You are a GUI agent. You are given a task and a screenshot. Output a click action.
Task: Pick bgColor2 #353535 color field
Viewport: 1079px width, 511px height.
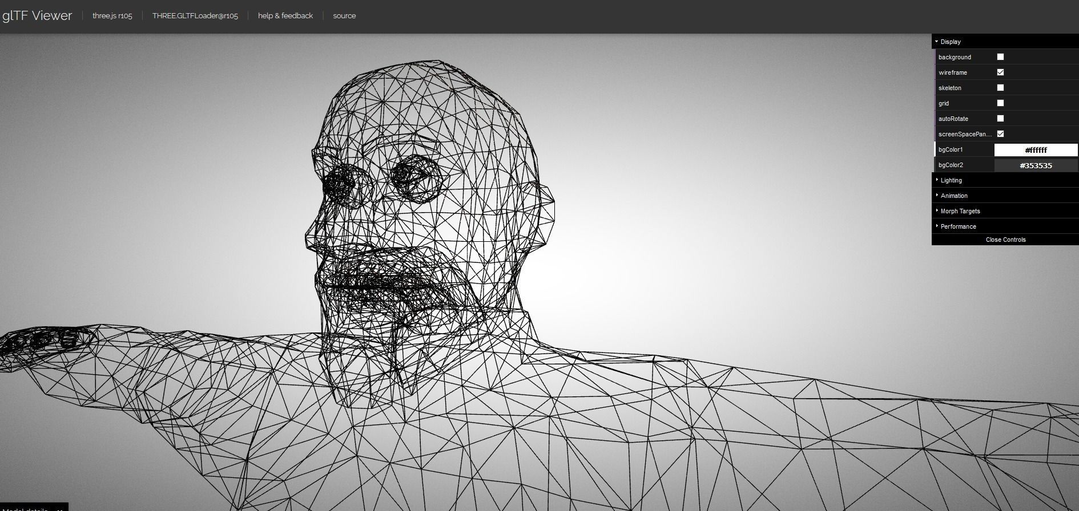click(x=1036, y=165)
